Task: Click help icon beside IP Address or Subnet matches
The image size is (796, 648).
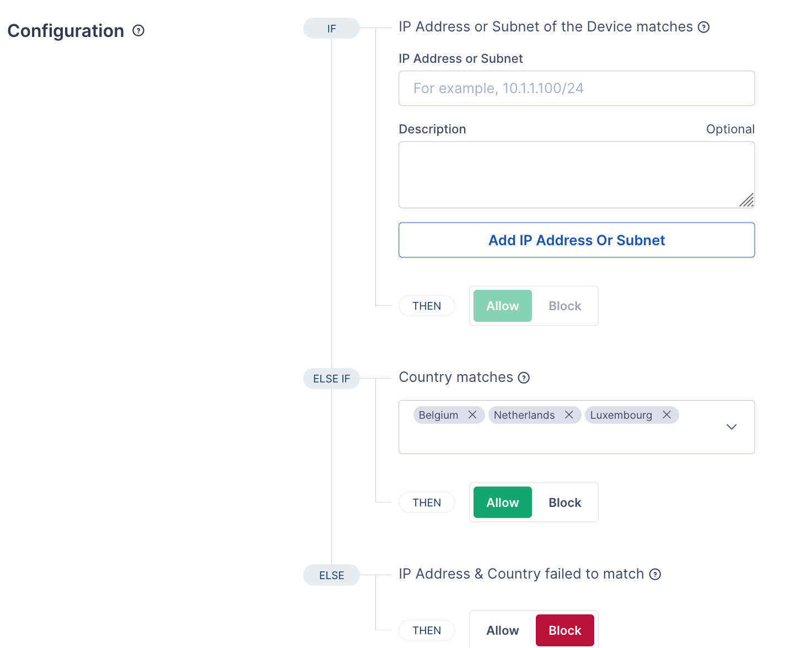Action: [x=703, y=27]
